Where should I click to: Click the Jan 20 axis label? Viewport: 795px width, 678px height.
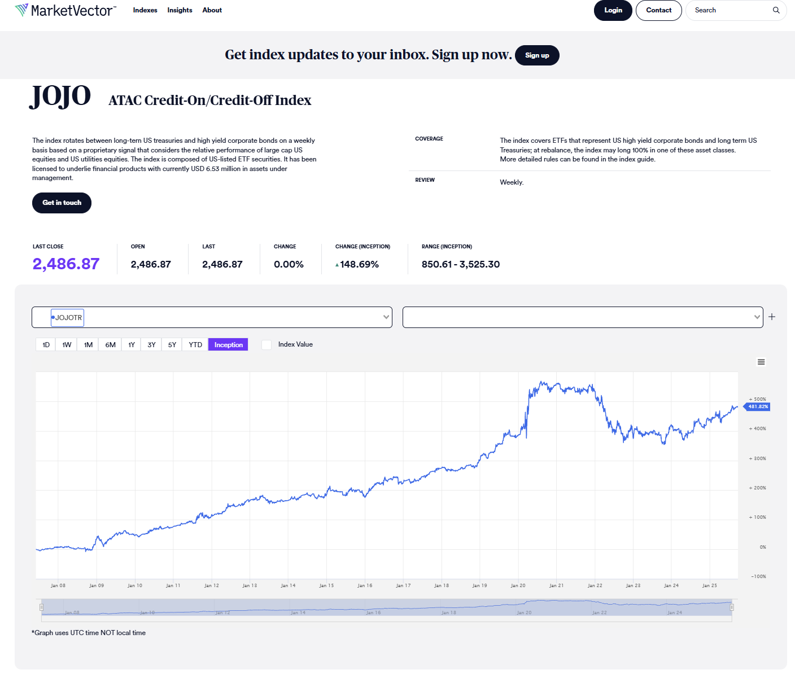click(518, 585)
